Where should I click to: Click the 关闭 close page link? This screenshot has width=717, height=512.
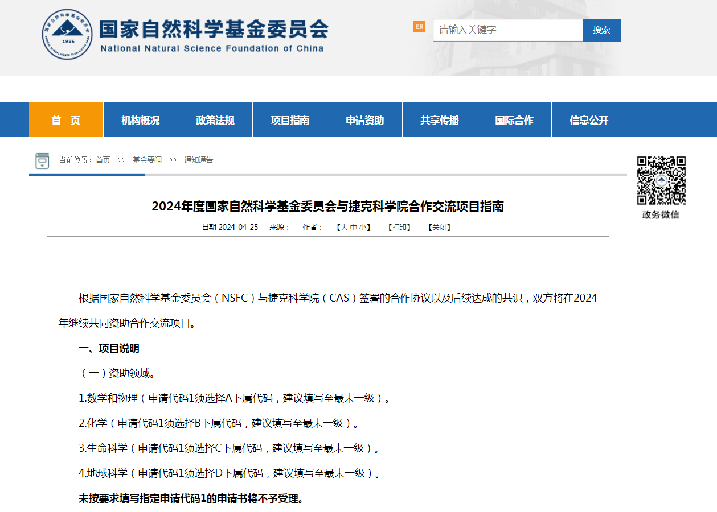pyautogui.click(x=439, y=228)
